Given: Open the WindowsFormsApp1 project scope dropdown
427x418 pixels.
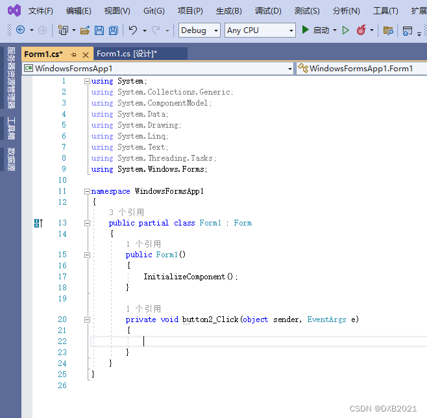Looking at the screenshot, I should (x=158, y=69).
